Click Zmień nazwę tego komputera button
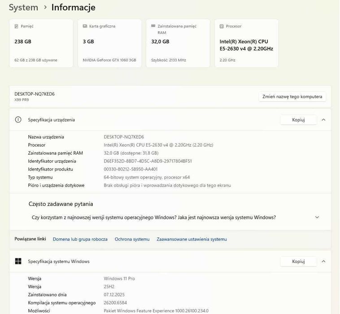Image resolution: width=340 pixels, height=314 pixels. tap(292, 97)
